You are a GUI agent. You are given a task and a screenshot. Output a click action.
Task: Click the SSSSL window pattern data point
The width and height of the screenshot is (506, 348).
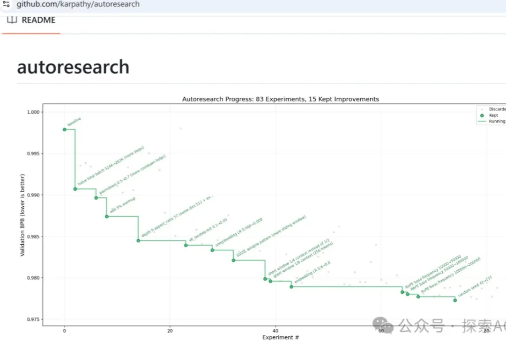233,260
